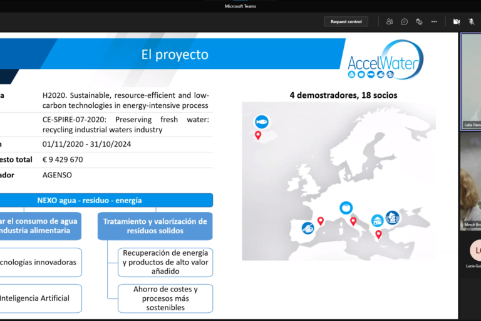Click the blue icon above Italy
The height and width of the screenshot is (321, 481).
coord(346,208)
